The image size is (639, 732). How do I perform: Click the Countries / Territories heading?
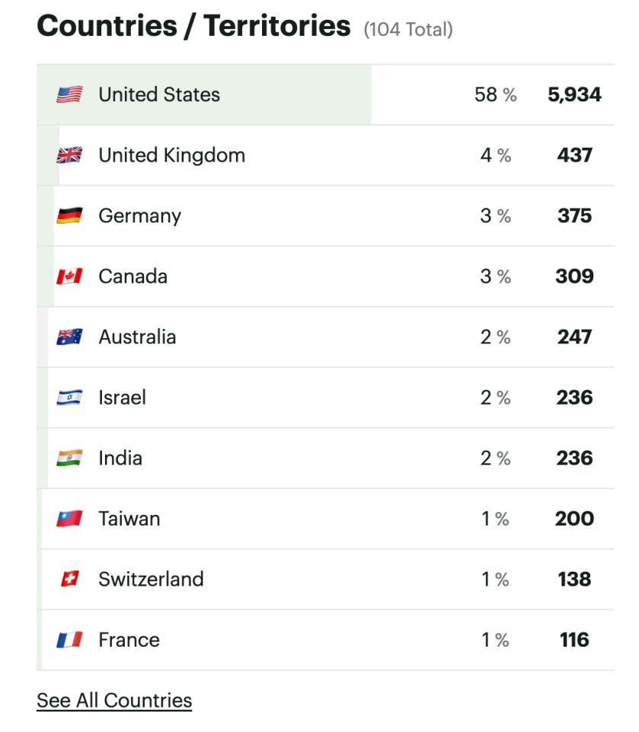click(193, 27)
